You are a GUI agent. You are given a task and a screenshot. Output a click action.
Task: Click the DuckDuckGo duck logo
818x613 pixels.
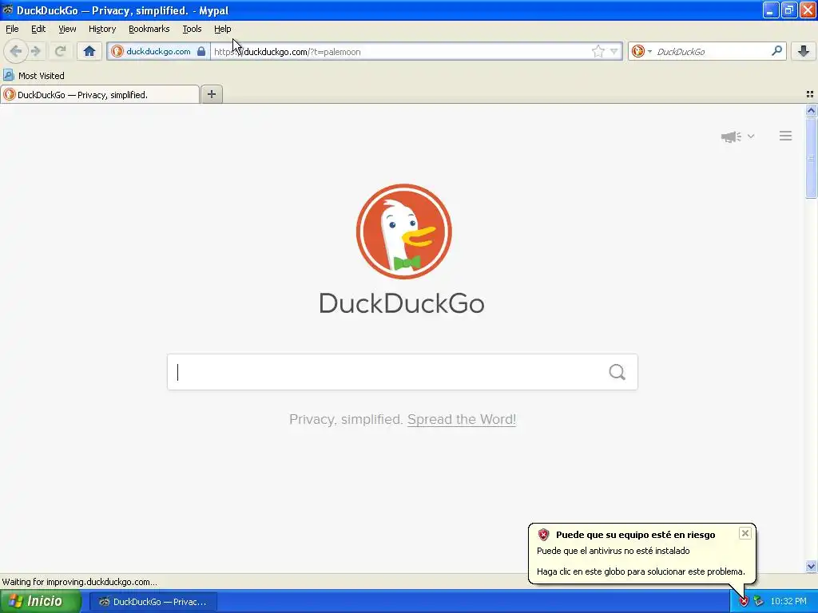(x=403, y=231)
